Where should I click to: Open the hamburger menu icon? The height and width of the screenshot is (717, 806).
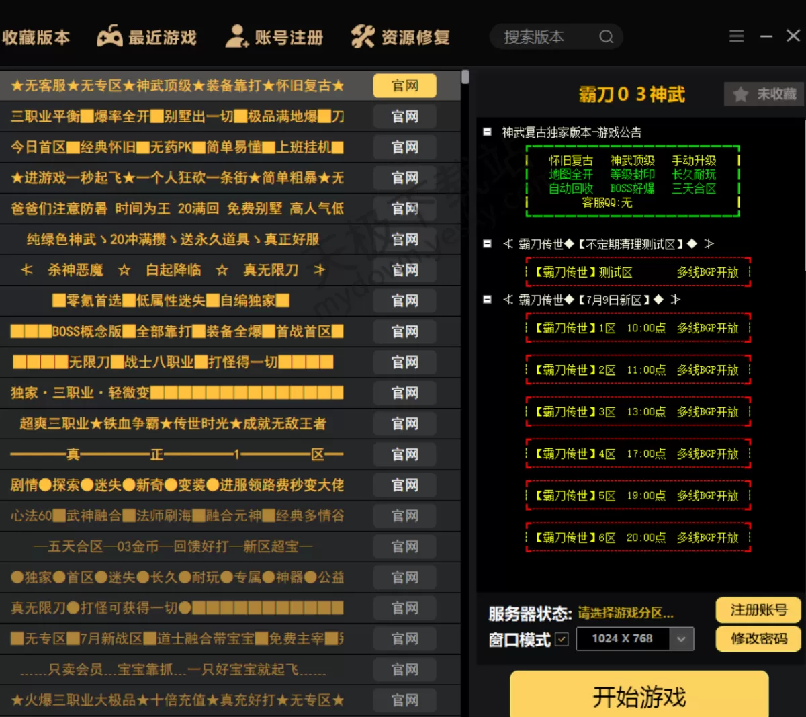pos(737,36)
